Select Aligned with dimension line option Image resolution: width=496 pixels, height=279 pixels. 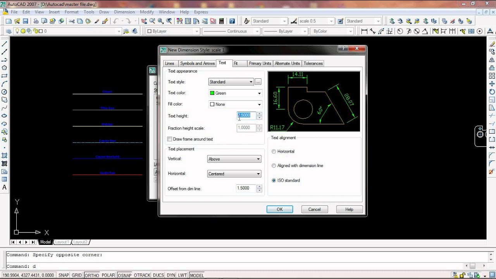274,165
